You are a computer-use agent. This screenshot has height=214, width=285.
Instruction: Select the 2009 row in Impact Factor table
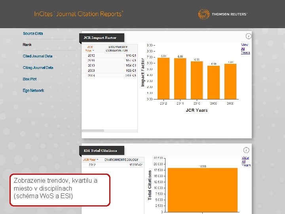pos(109,71)
